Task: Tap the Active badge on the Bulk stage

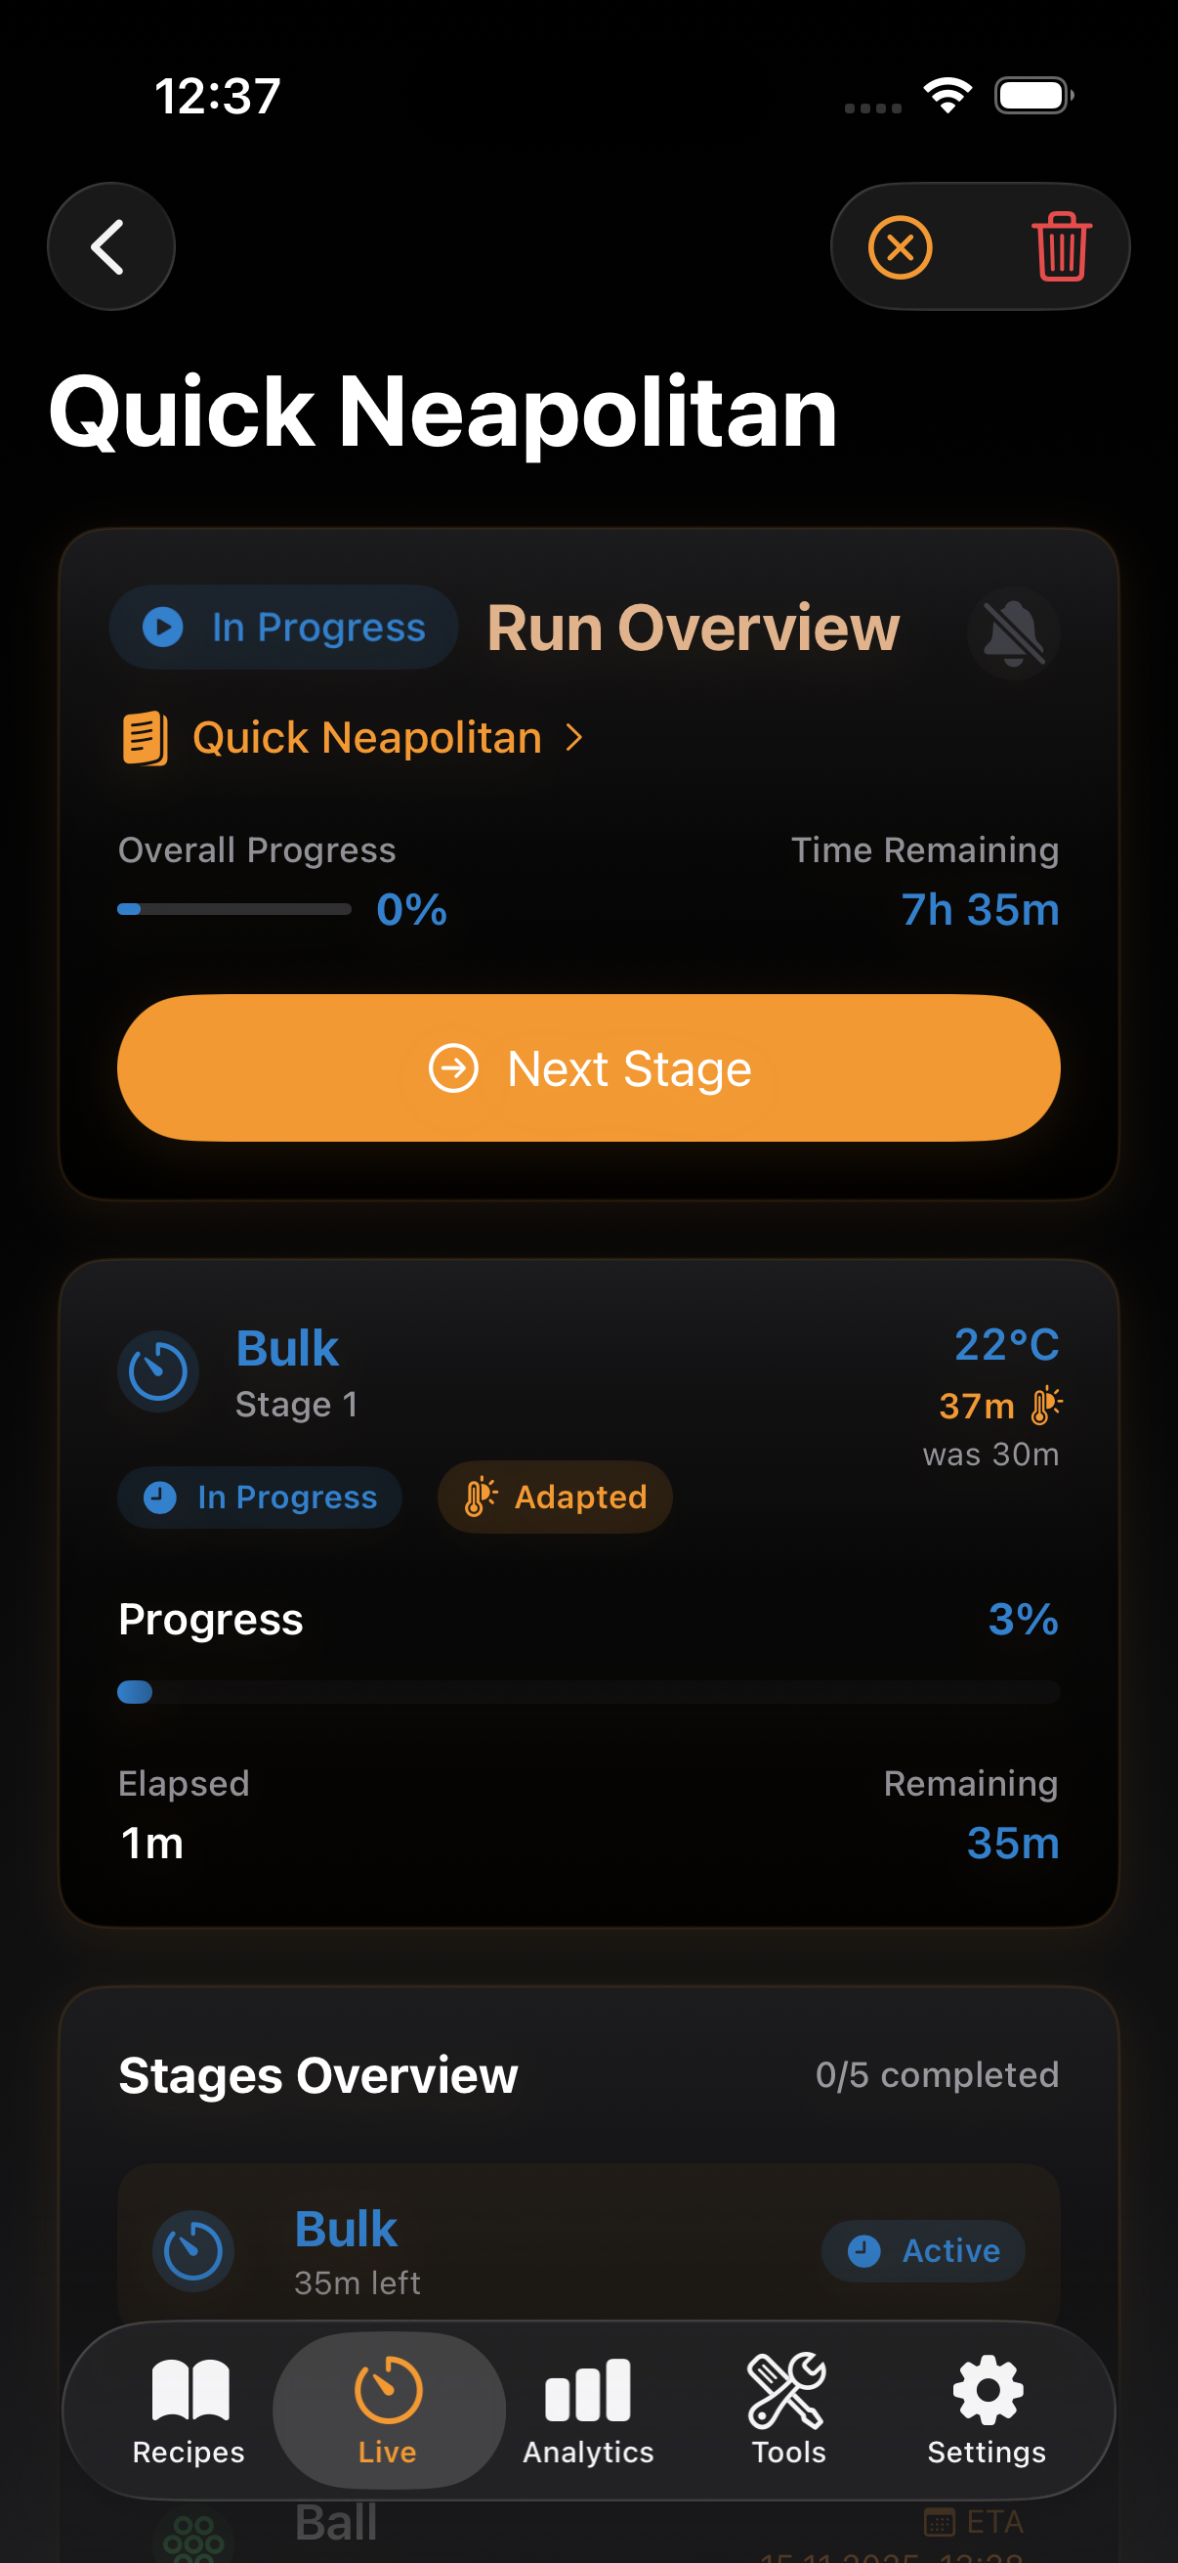Action: coord(922,2250)
